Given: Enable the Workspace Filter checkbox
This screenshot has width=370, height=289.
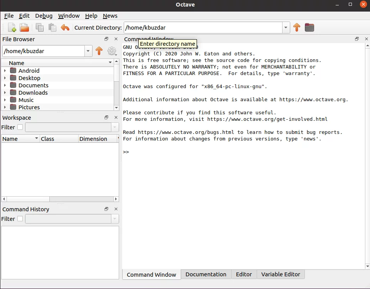Looking at the screenshot, I should click(x=20, y=127).
